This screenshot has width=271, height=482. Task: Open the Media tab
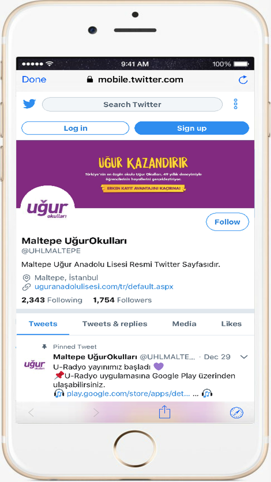tap(184, 324)
